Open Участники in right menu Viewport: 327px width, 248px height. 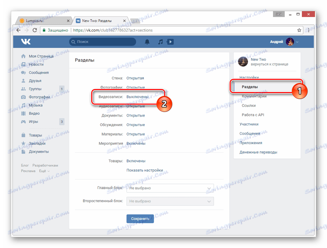249,124
